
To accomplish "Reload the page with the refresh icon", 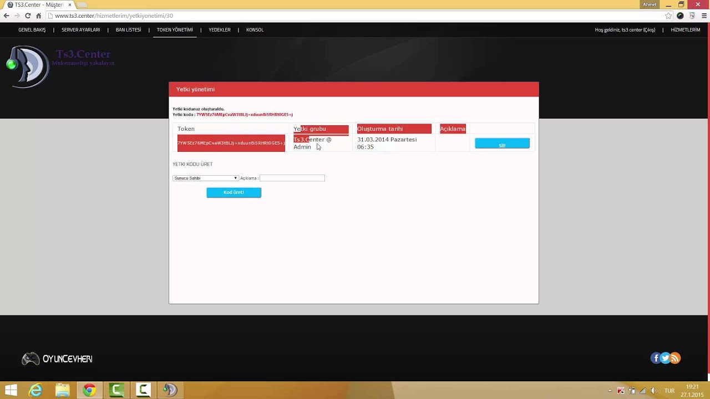I will (28, 16).
